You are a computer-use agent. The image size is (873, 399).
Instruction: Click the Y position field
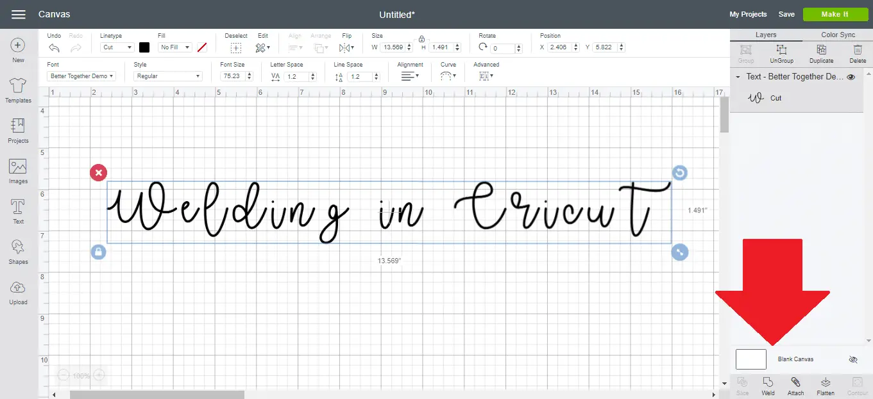[x=609, y=47]
